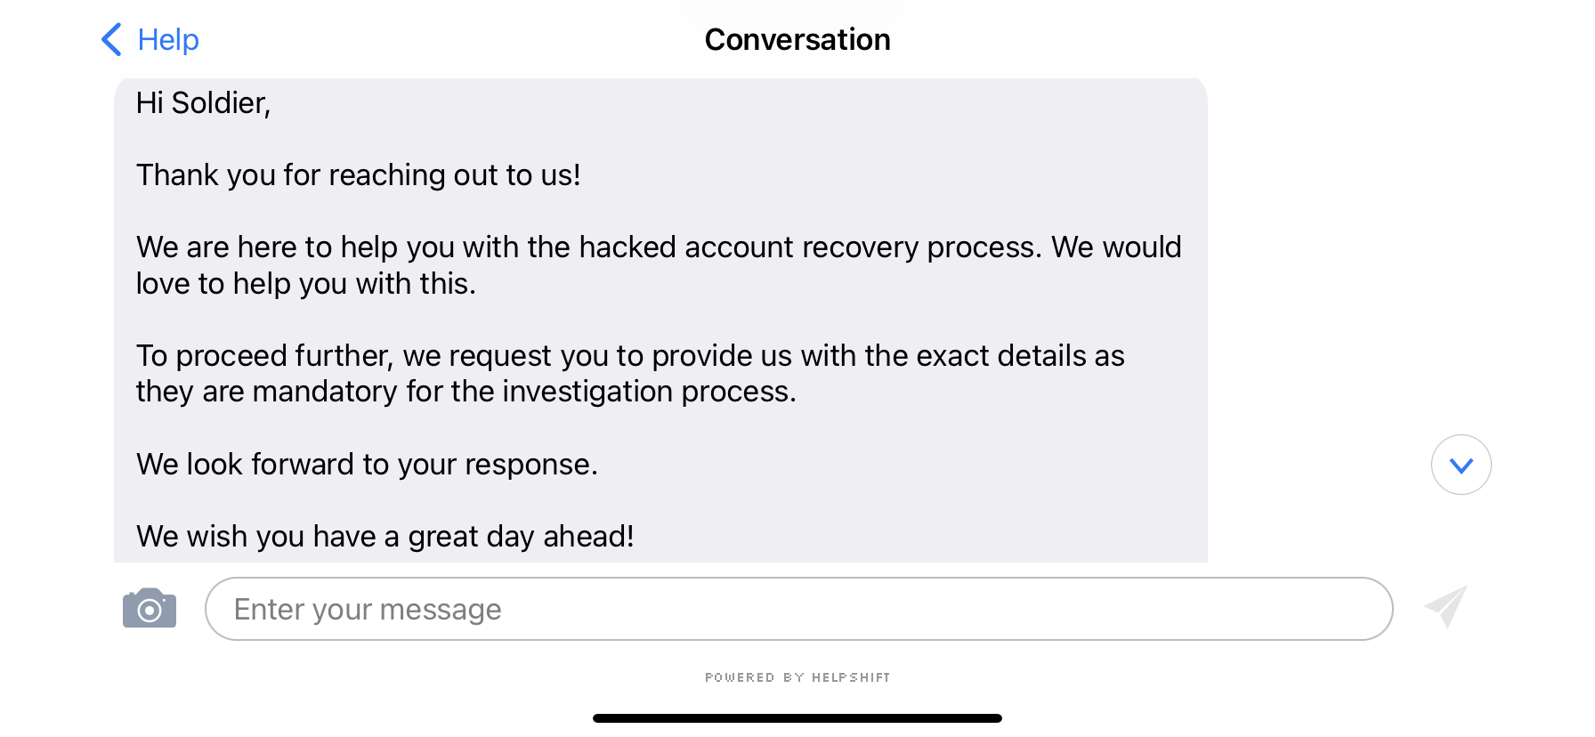The width and height of the screenshot is (1595, 737).
Task: Tap the words exact details in message
Action: click(x=1001, y=356)
